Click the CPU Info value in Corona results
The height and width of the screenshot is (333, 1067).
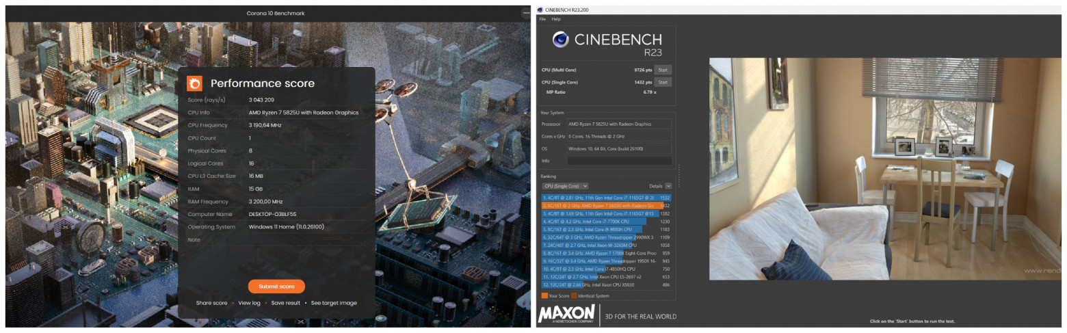(304, 112)
